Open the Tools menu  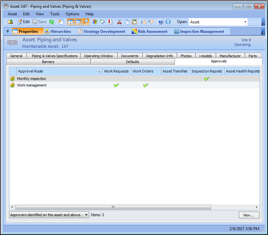coord(55,14)
